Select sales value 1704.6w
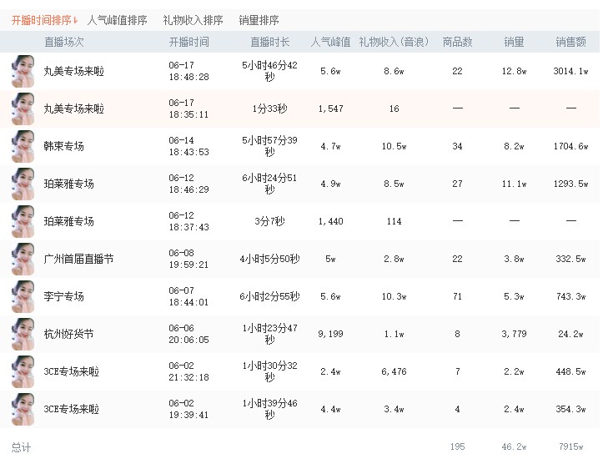Viewport: 603px width, 464px height. pyautogui.click(x=570, y=146)
